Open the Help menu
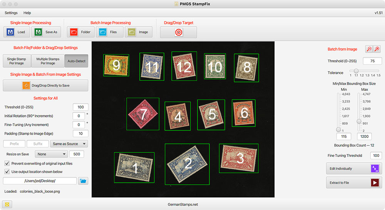The image size is (385, 210). [27, 13]
